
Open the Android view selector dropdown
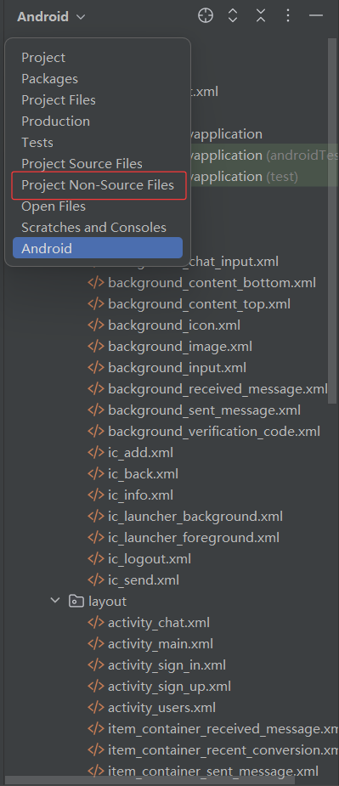click(x=51, y=16)
